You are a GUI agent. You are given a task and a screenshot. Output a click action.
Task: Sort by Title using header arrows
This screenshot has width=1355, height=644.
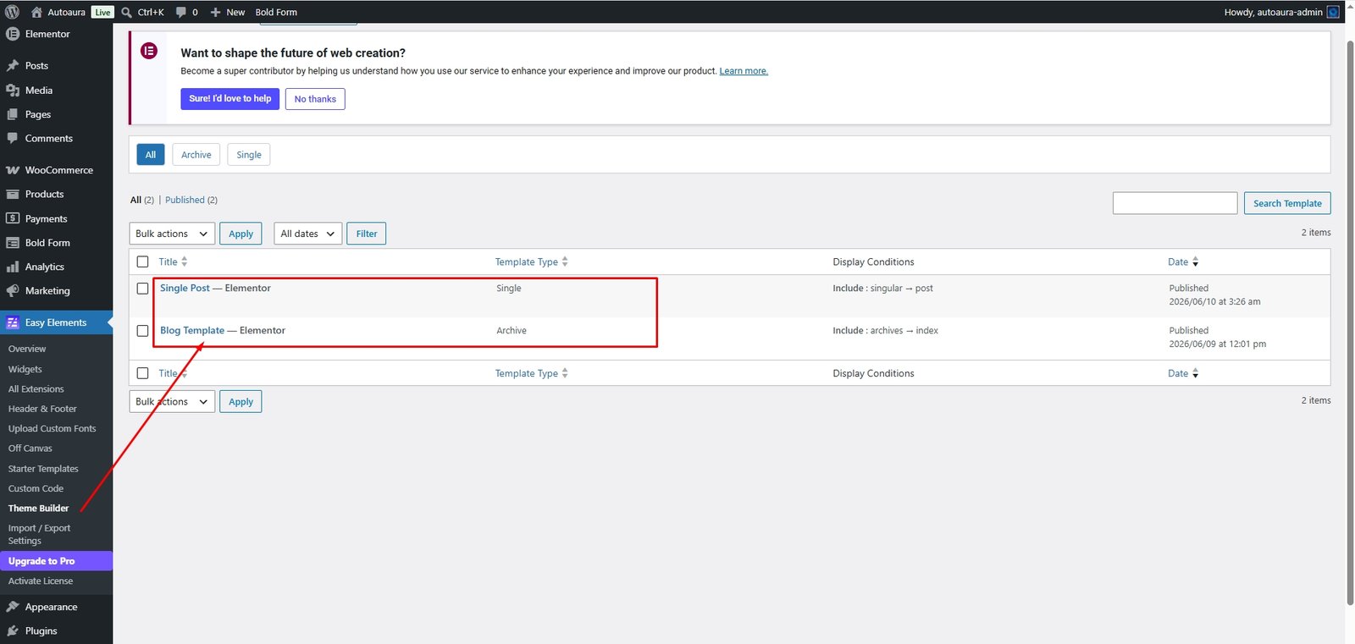184,261
